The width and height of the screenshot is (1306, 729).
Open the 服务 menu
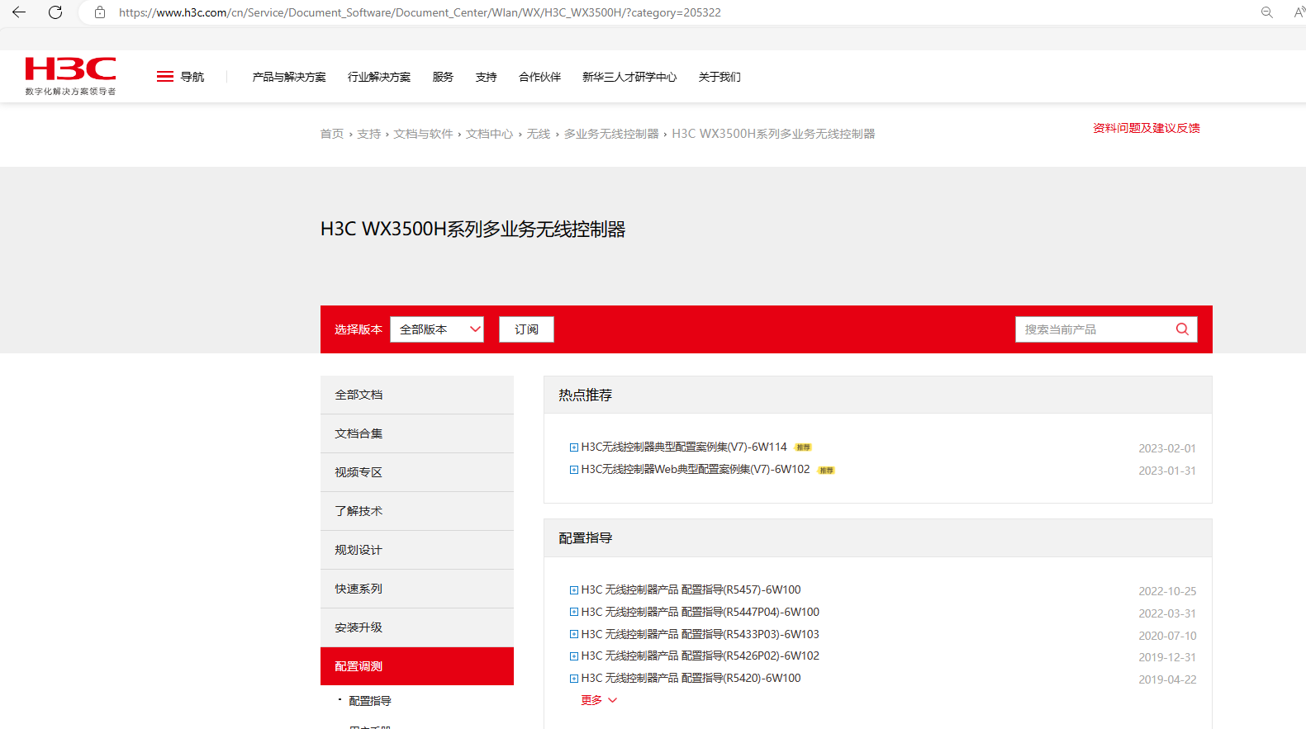[x=443, y=77]
